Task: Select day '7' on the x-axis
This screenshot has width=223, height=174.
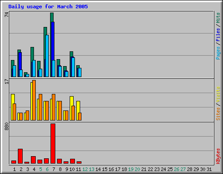Action: [54, 169]
